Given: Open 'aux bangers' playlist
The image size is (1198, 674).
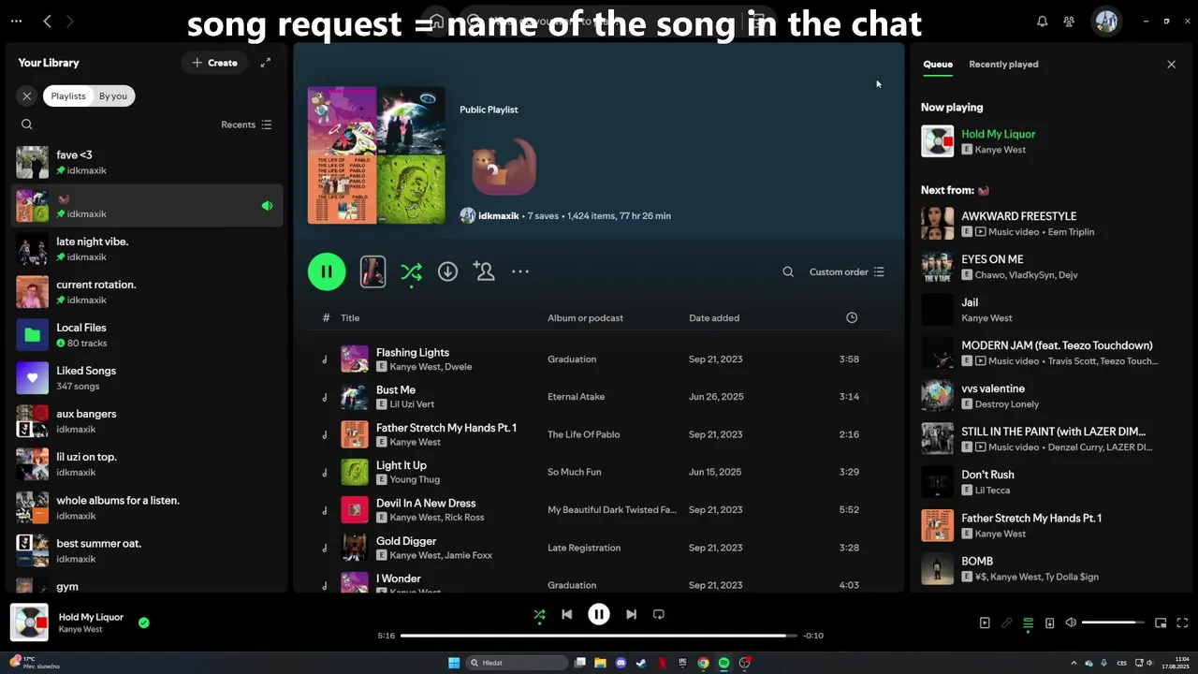Looking at the screenshot, I should tap(147, 420).
